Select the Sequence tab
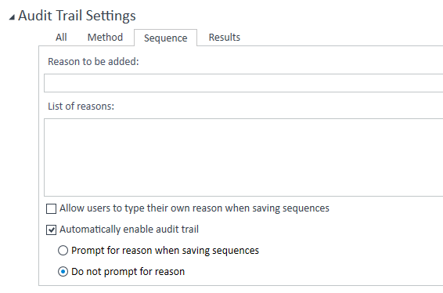This screenshot has height=293, width=443. [166, 38]
